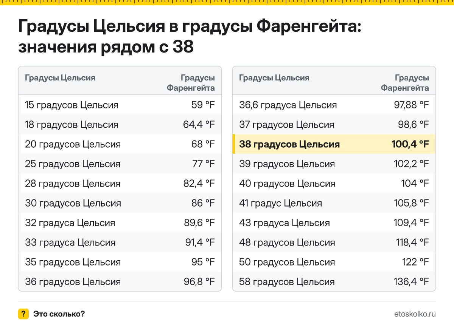
Task: Select '25 градусов Цельсия' row label
Action: point(73,164)
